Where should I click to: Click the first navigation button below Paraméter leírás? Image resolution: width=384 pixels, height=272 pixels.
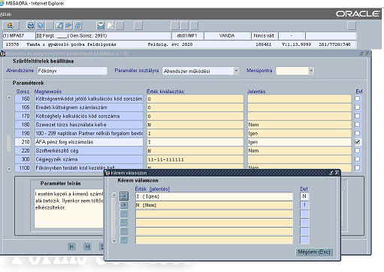pyautogui.click(x=72, y=246)
